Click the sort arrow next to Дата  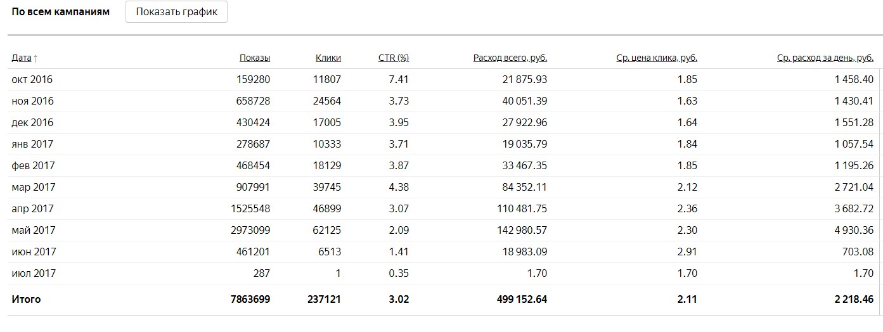click(x=35, y=58)
